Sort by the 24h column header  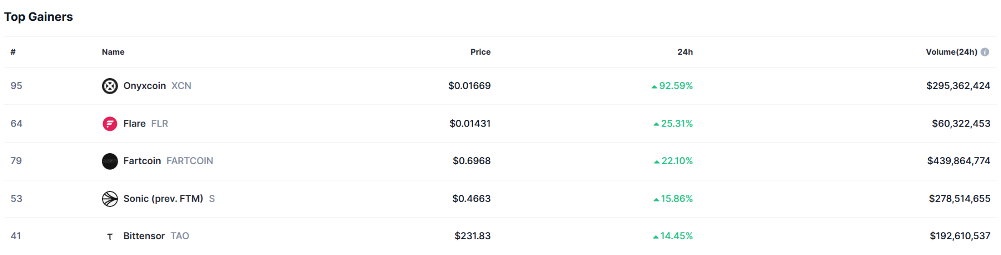click(x=685, y=52)
